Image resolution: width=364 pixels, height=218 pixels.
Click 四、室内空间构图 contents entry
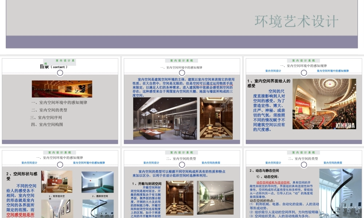[47, 124]
